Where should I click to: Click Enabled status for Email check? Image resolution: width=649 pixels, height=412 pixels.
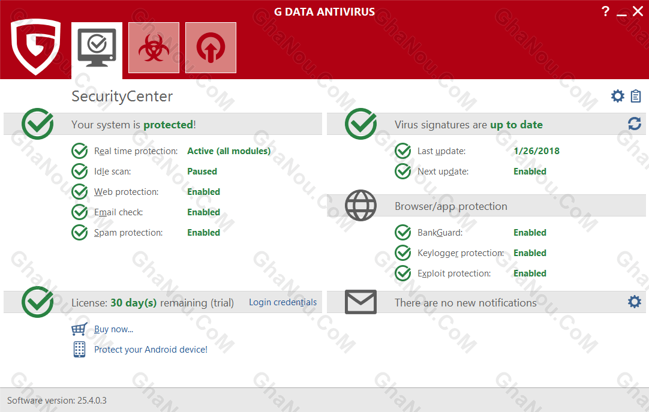[x=204, y=212]
